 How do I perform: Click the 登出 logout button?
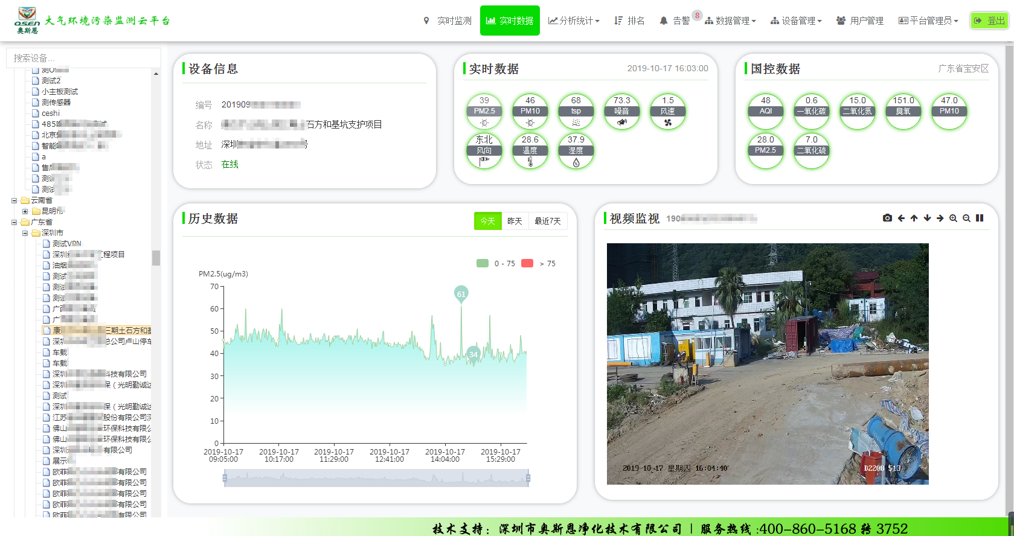coord(989,21)
